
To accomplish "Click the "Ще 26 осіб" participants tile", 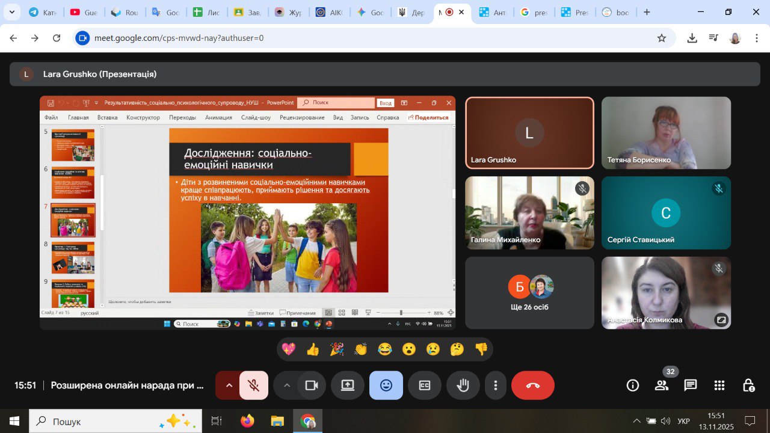I will [529, 293].
